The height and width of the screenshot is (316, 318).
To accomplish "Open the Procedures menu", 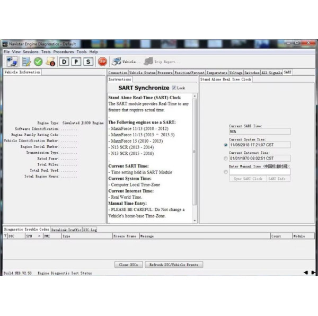I will 63,52.
